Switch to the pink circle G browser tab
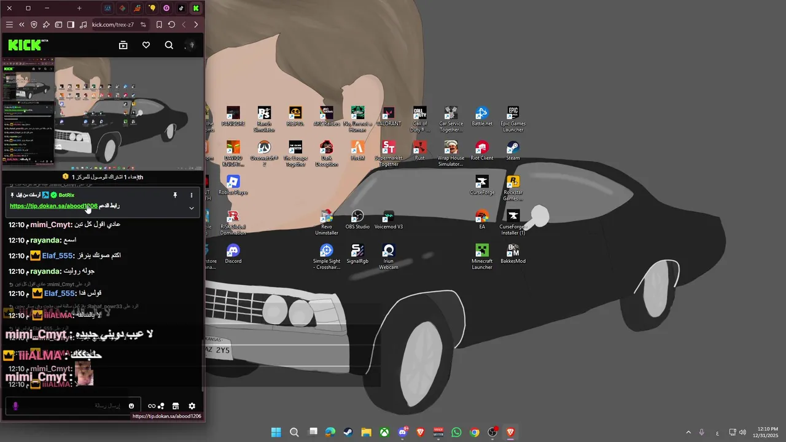Viewport: 786px width, 442px height. pyautogui.click(x=166, y=8)
